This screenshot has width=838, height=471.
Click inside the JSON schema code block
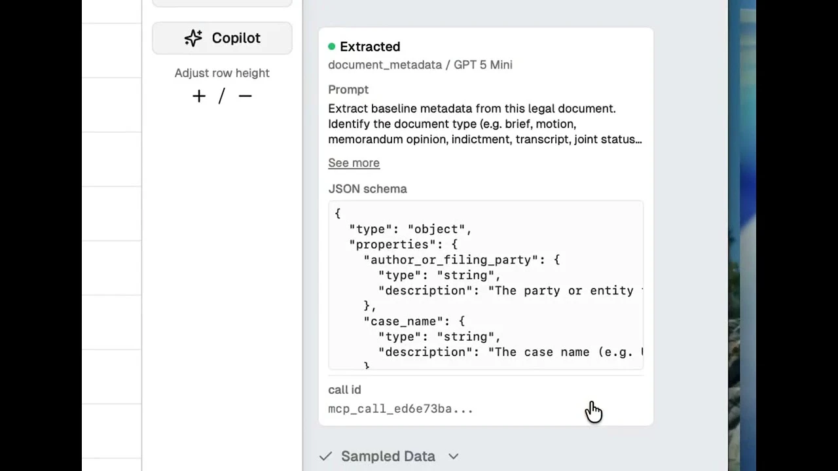pos(486,285)
